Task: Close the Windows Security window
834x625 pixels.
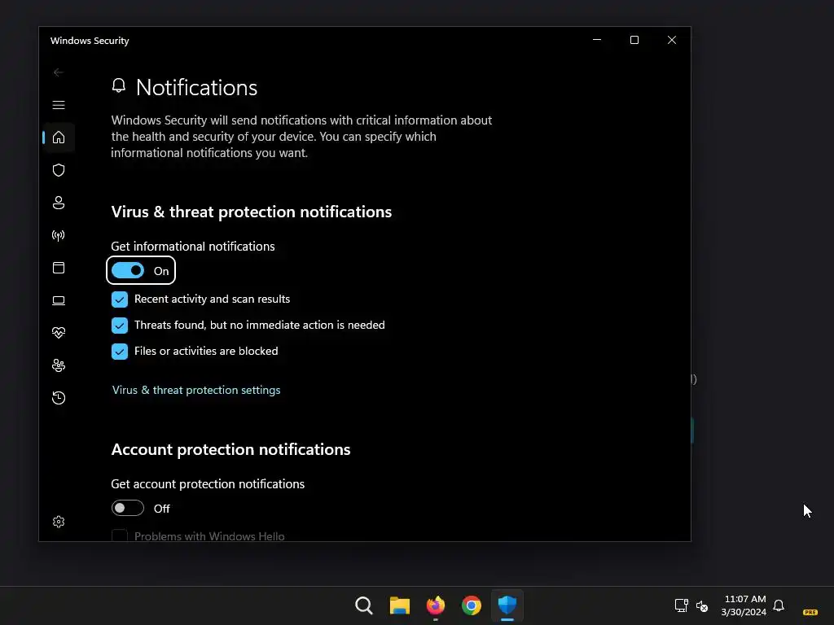Action: (672, 40)
